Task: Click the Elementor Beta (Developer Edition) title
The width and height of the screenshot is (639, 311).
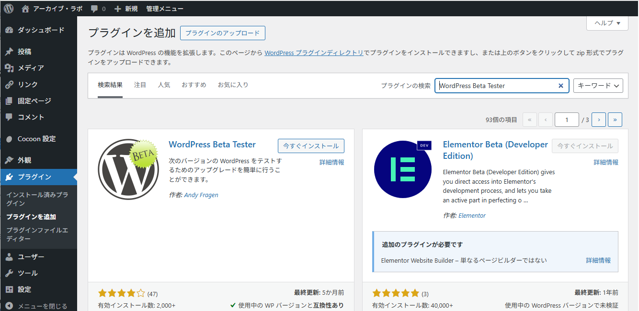Action: 495,150
